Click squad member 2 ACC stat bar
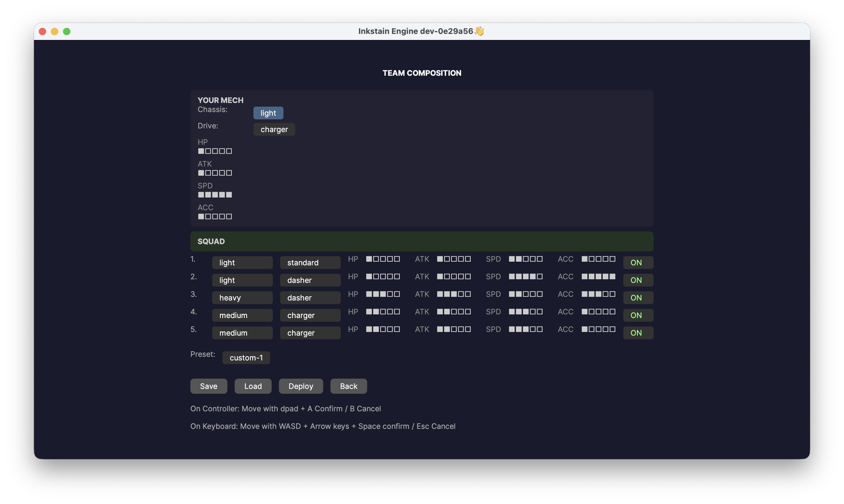Screen dimensions: 844x504 tap(598, 277)
